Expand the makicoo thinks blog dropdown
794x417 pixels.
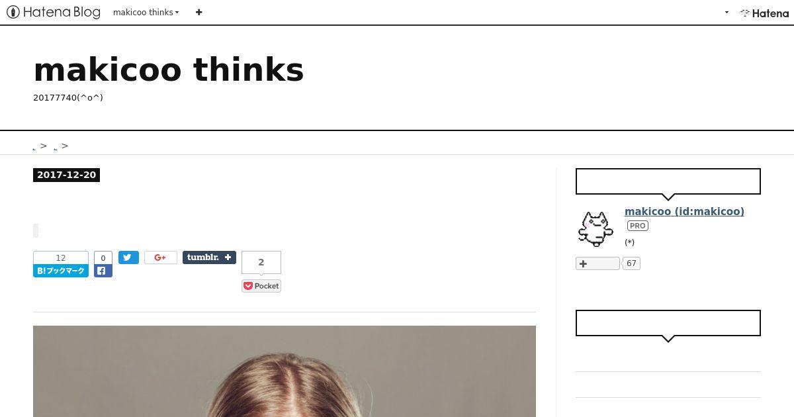tap(146, 12)
